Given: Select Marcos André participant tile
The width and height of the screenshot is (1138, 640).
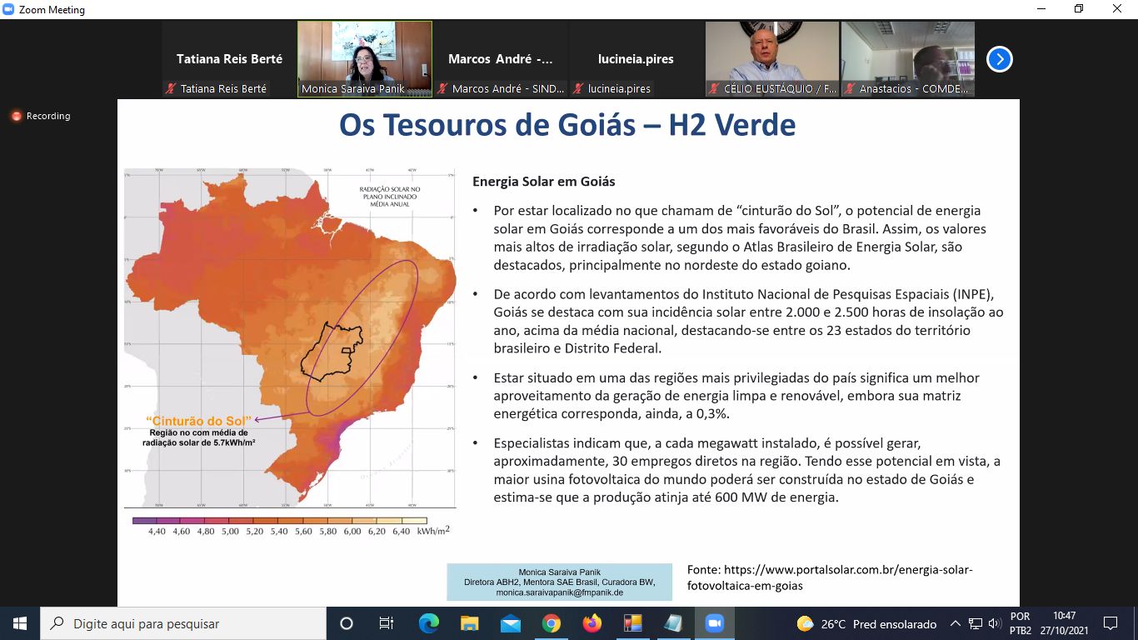Looking at the screenshot, I should coord(501,59).
